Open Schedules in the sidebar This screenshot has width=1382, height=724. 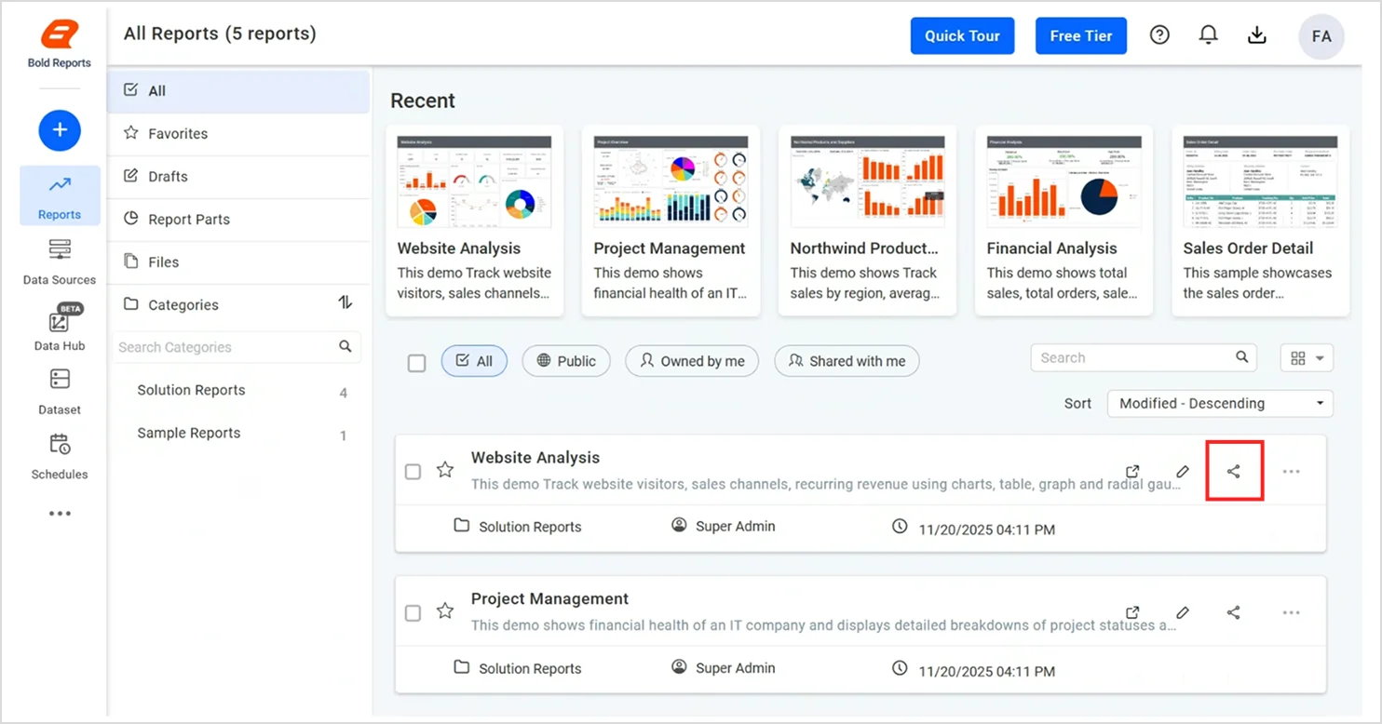click(60, 456)
